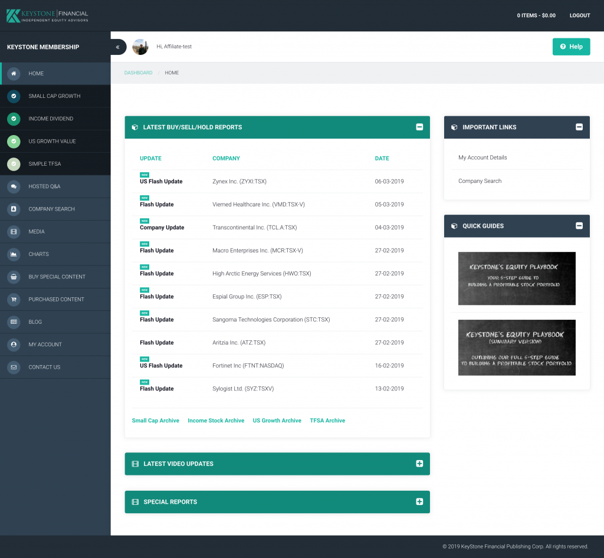Click the Hosted Q&A chat bubble icon
Screen dimensions: 604x558
pos(14,186)
